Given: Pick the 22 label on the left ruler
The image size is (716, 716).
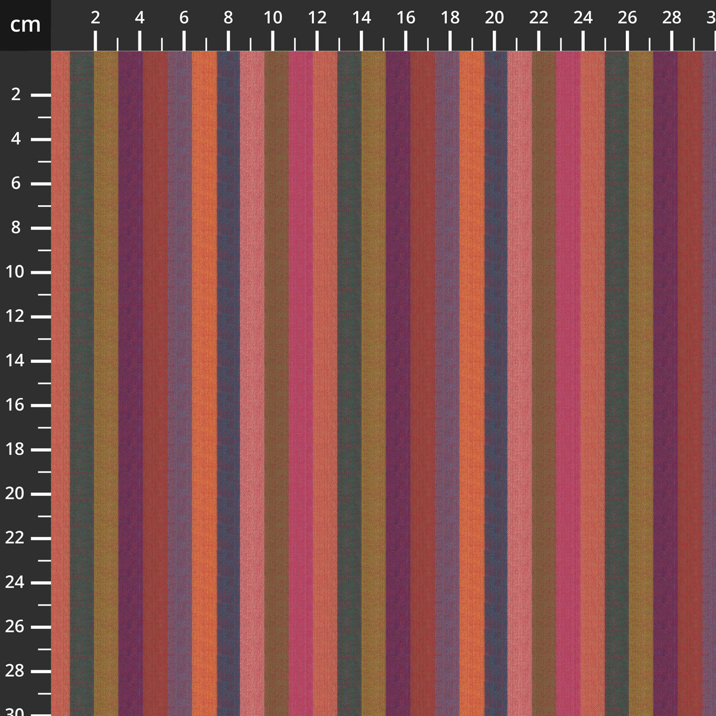Looking at the screenshot, I should pyautogui.click(x=14, y=538).
